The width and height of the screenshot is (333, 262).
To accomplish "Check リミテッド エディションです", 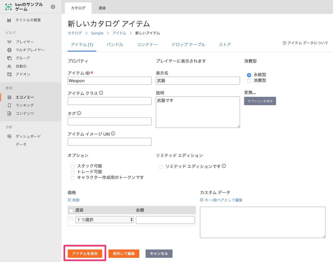I will pyautogui.click(x=160, y=167).
